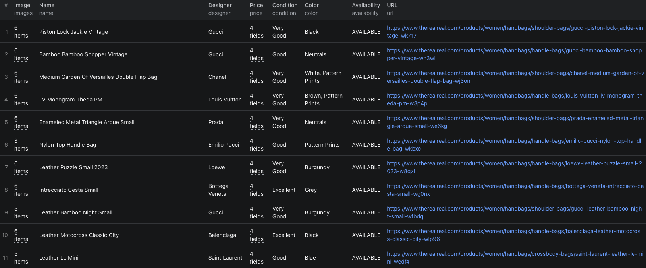The width and height of the screenshot is (646, 268).
Task: Follow the Louis Vuitton Theda PM link
Action: click(x=515, y=100)
